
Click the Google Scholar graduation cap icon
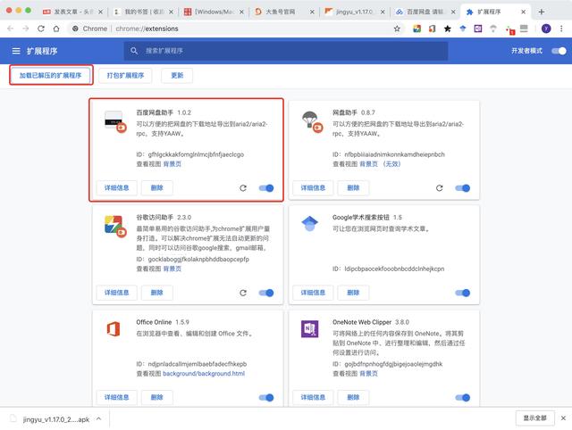click(310, 223)
